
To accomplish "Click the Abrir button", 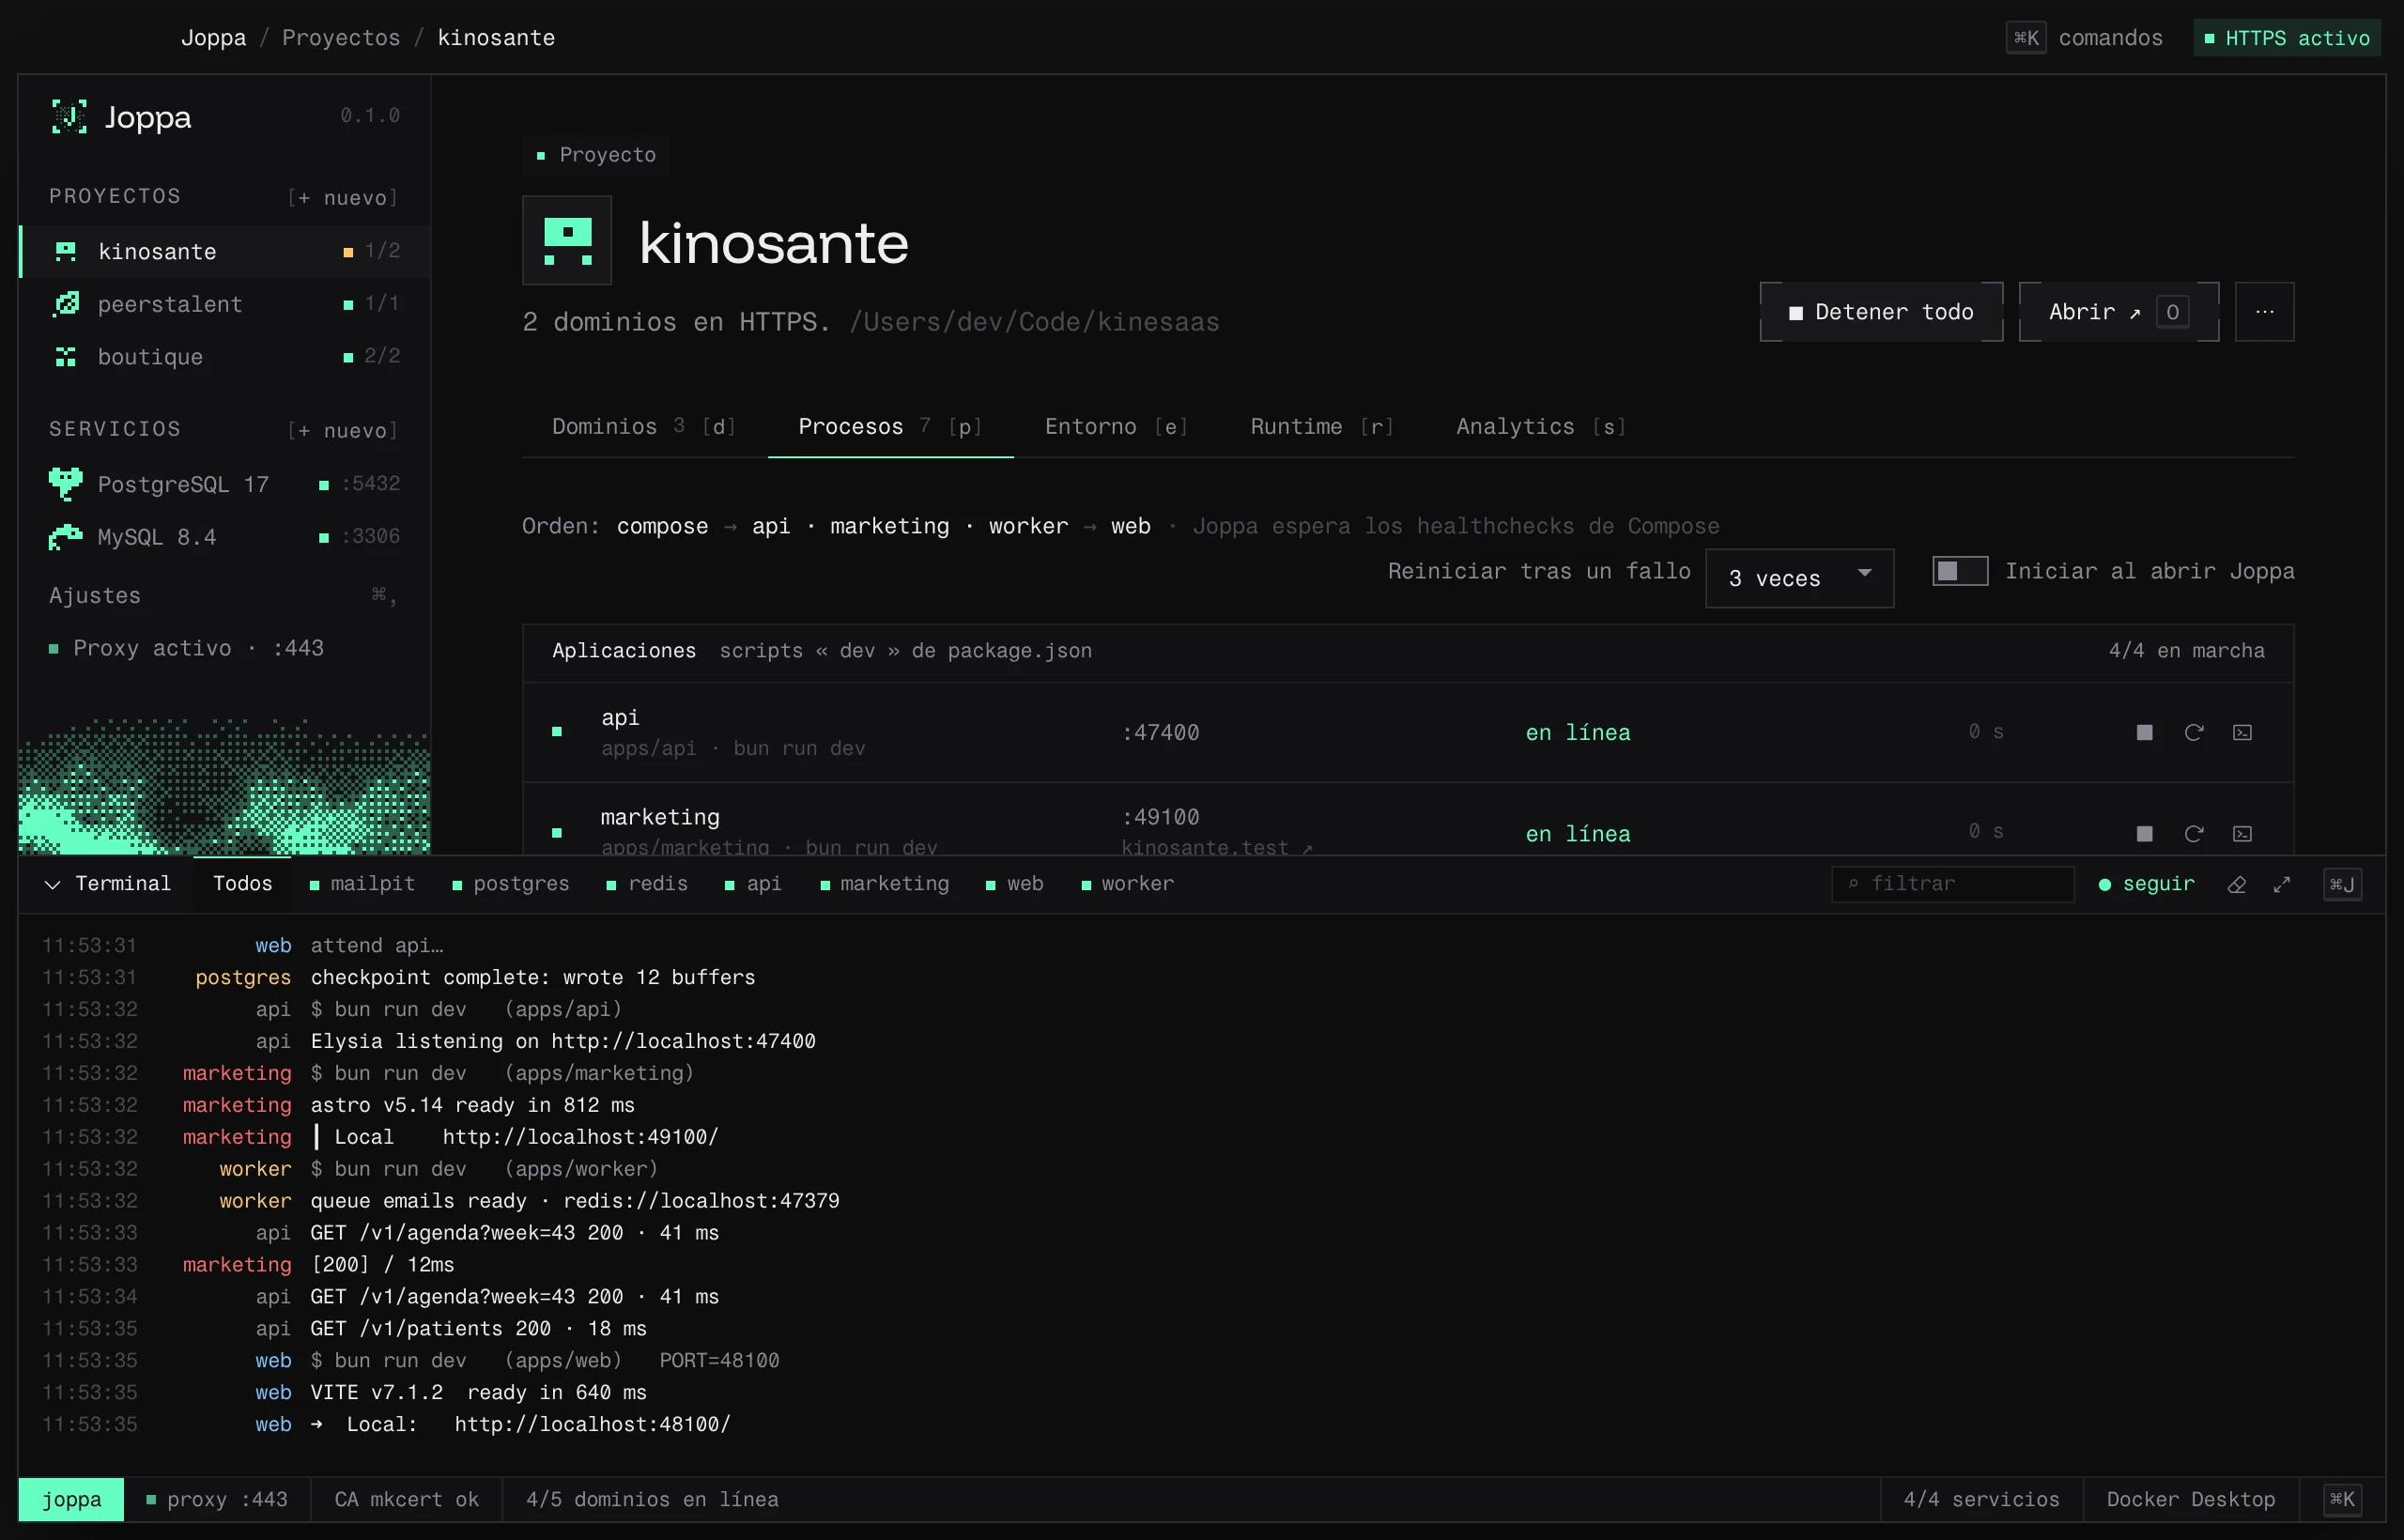I will click(2118, 312).
